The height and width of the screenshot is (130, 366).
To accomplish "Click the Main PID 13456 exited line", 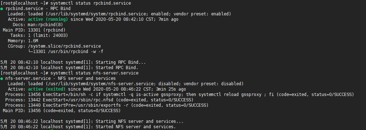I will pyautogui.click(x=62, y=111).
